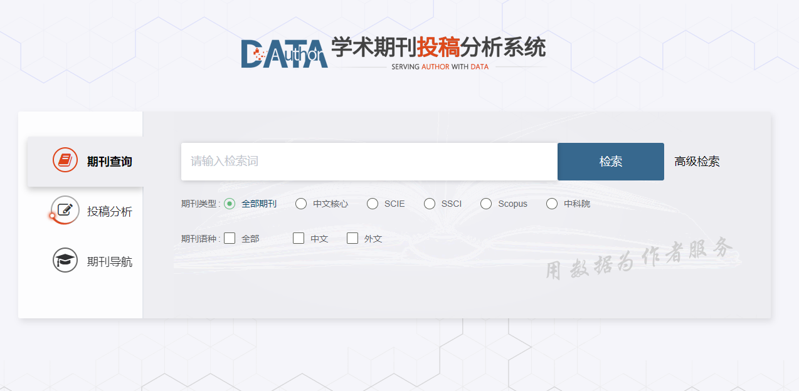This screenshot has width=799, height=391.
Task: Click the DATA Author logo
Action: coord(284,54)
